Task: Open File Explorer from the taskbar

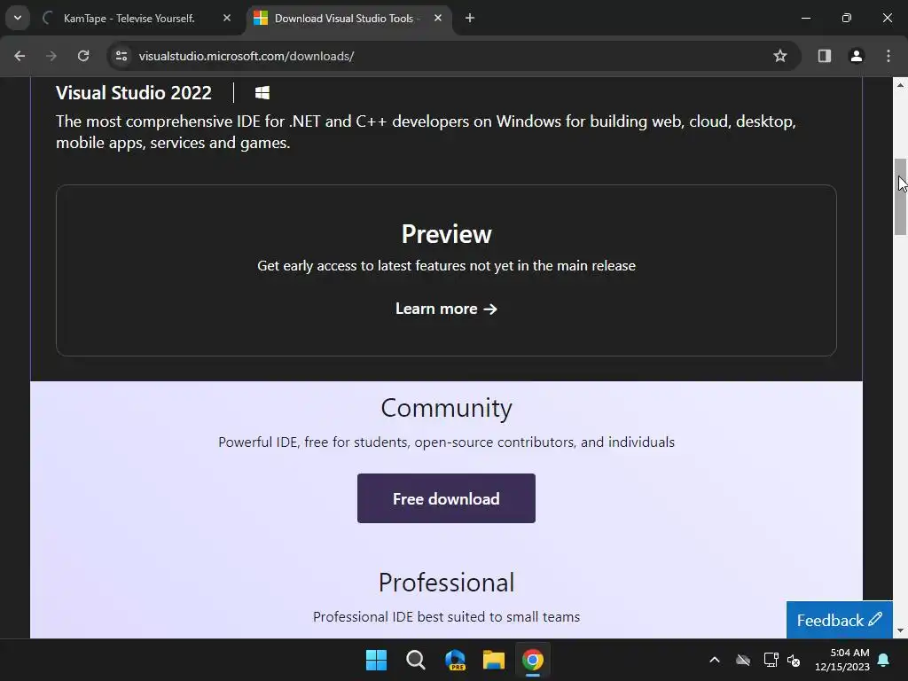Action: coord(493,660)
